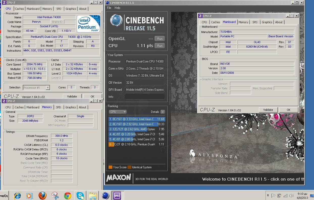Open the Cinebench Help menu

117,8
